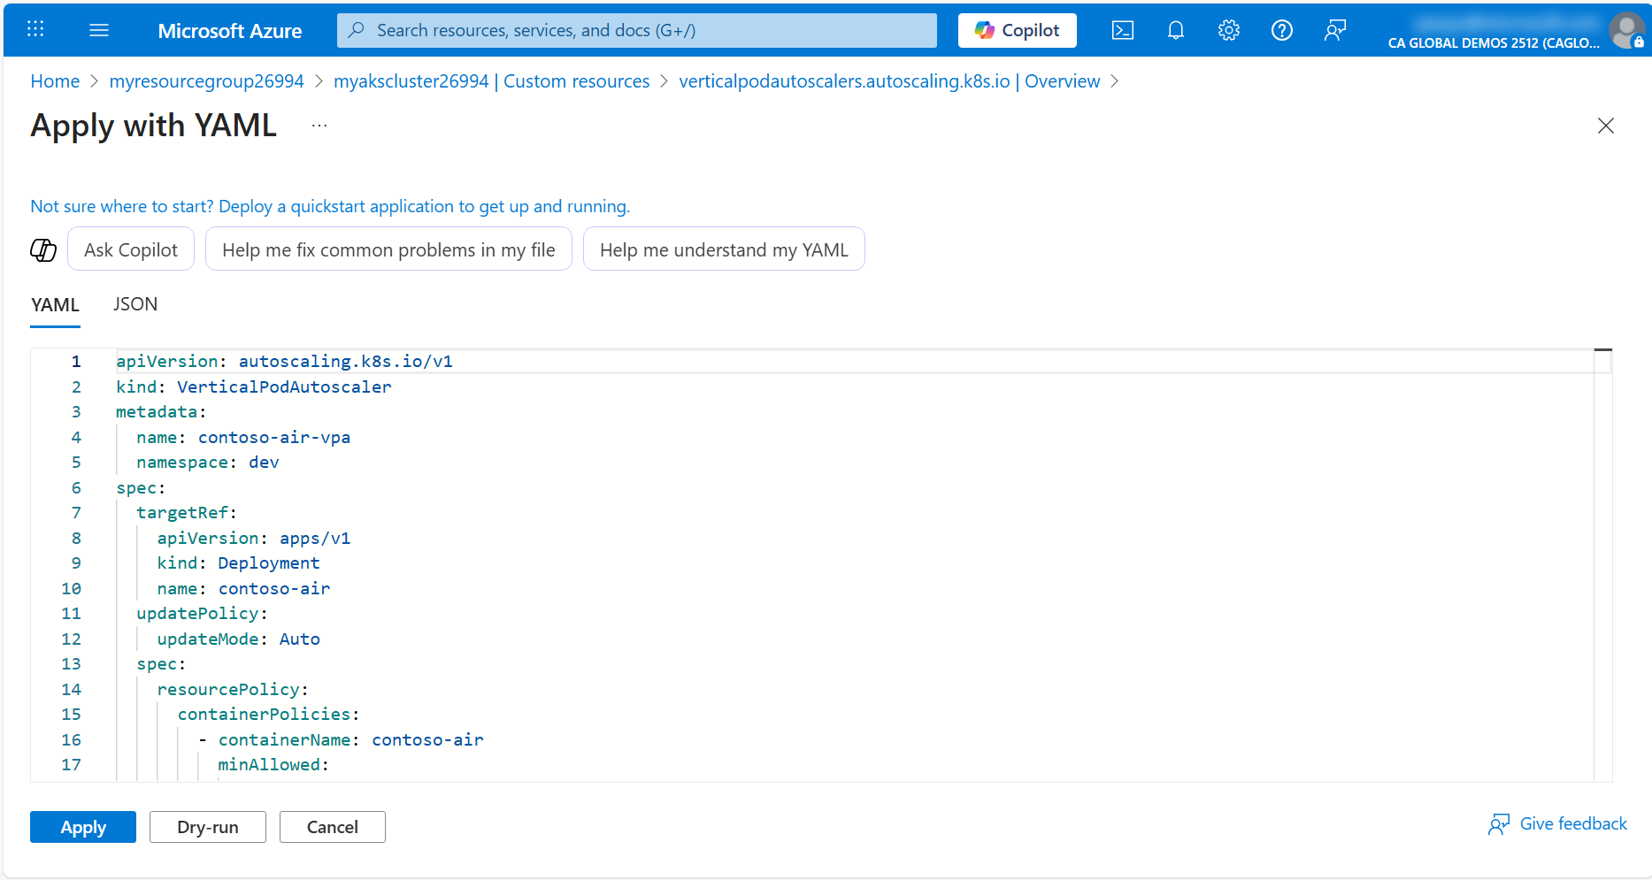The height and width of the screenshot is (880, 1652).
Task: Open the Help question mark icon
Action: (x=1281, y=30)
